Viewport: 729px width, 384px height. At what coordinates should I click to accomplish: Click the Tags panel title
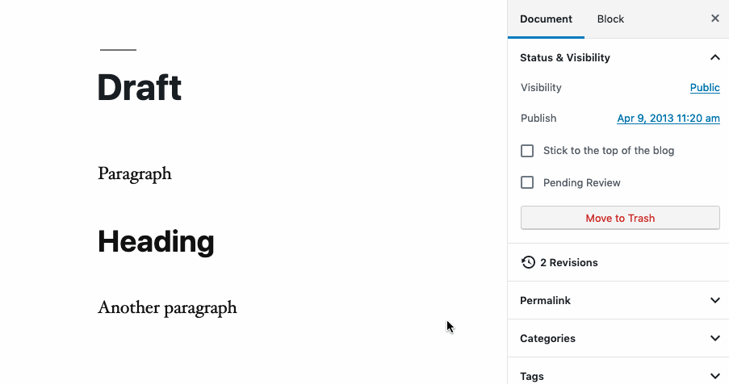pos(532,376)
